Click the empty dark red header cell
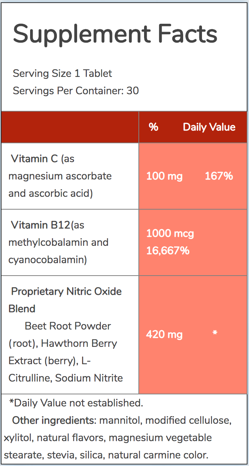This screenshot has height=466, width=249. [70, 127]
